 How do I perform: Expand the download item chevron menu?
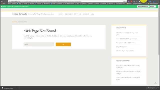[x=17, y=88]
